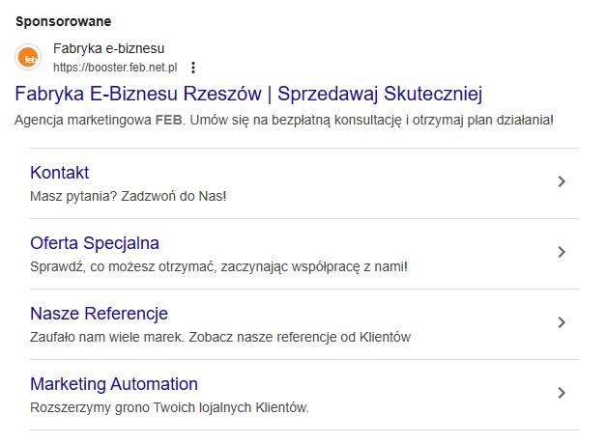The height and width of the screenshot is (443, 606).
Task: Click the 'Zaufało nam wiele marek' description
Action: (x=220, y=337)
